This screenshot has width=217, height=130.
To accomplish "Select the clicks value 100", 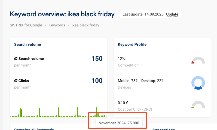I will (x=97, y=81).
